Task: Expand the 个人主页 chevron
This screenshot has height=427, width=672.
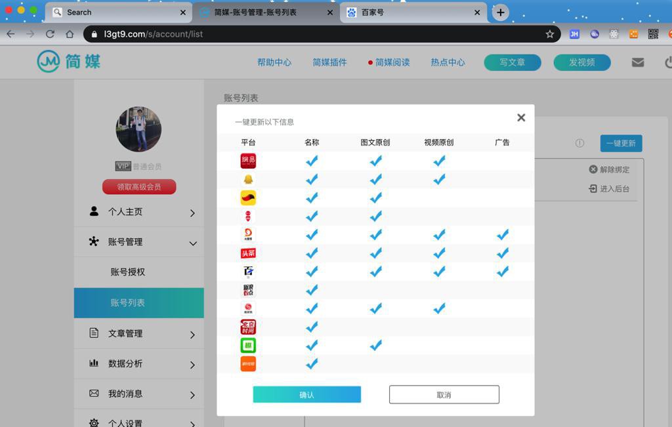Action: tap(192, 213)
